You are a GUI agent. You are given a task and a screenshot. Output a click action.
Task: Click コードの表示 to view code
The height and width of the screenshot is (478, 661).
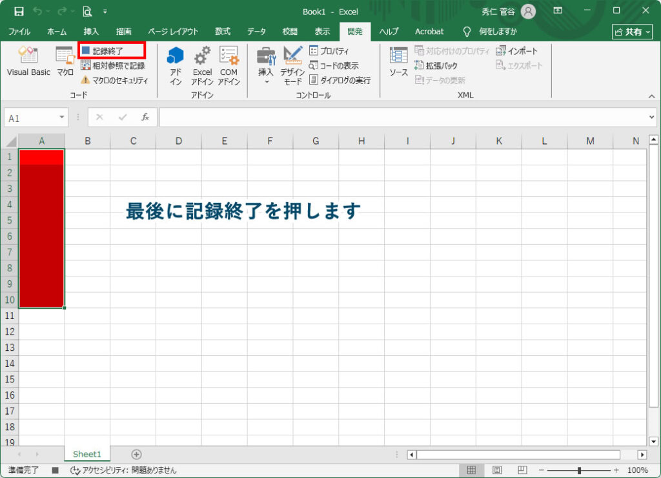pyautogui.click(x=334, y=65)
